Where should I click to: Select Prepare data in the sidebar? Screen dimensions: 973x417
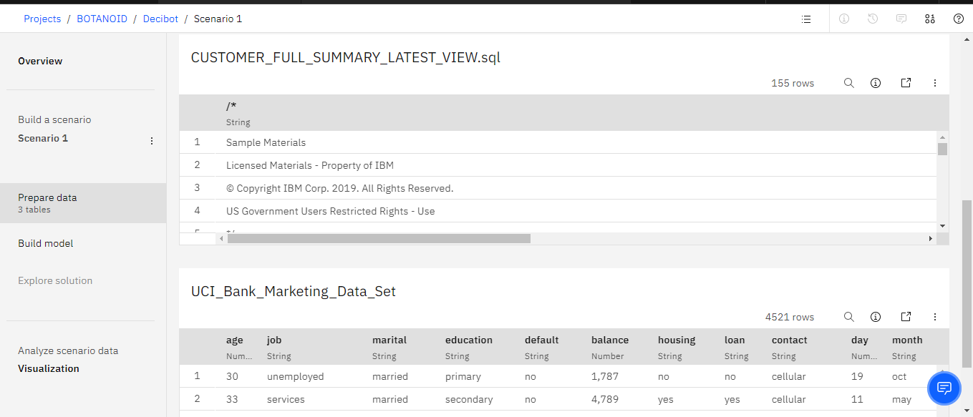click(47, 202)
